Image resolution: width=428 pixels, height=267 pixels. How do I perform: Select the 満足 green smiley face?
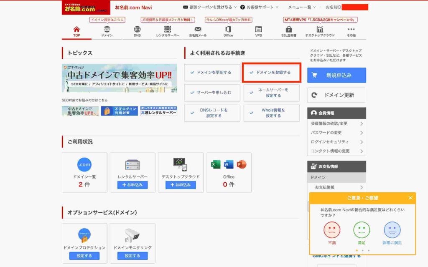point(362,230)
